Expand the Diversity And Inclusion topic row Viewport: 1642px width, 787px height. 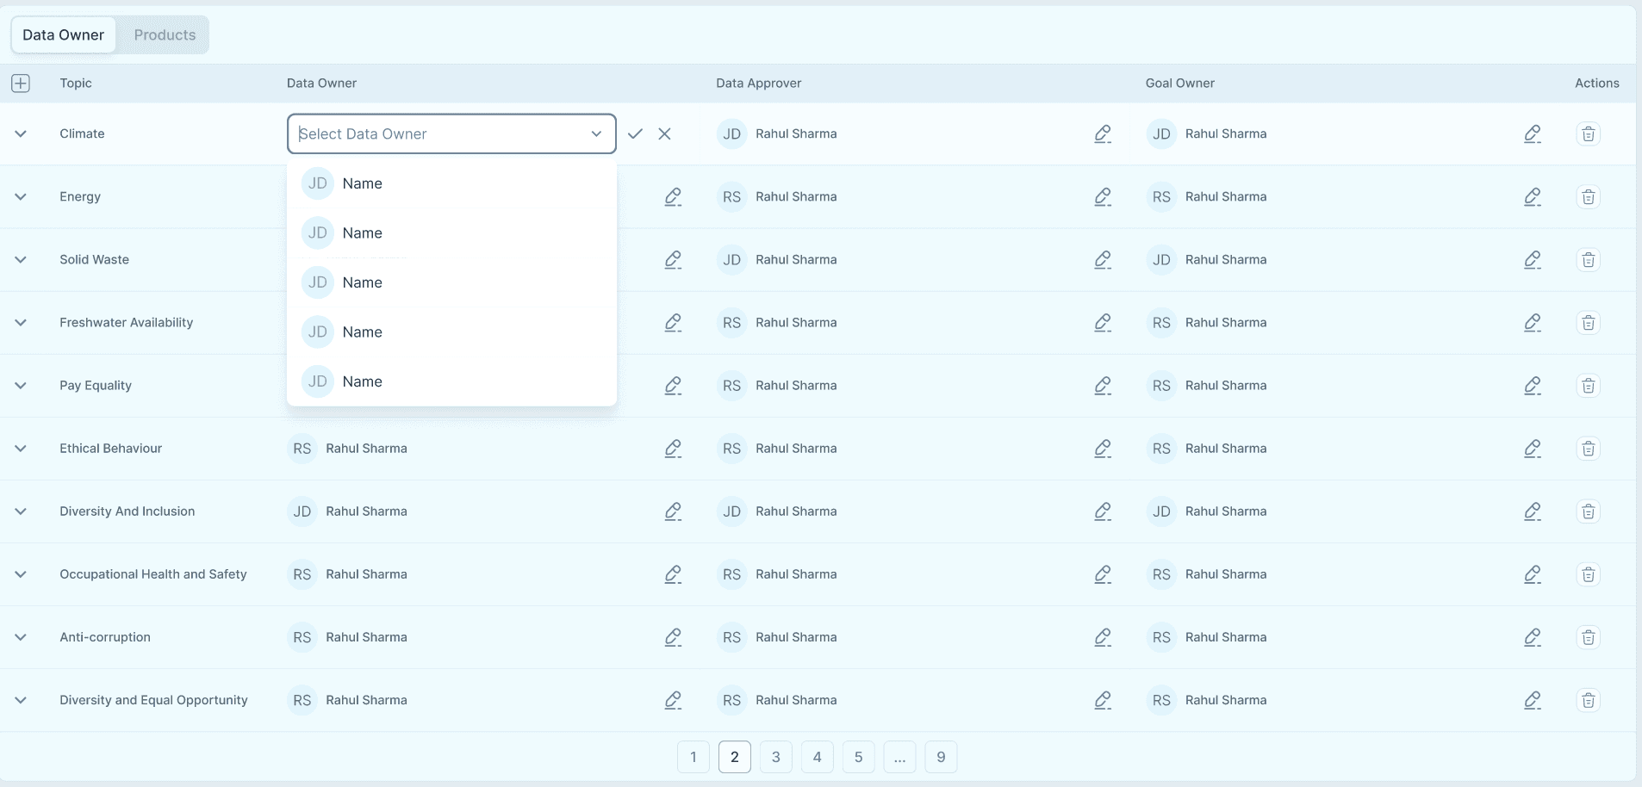click(x=21, y=511)
